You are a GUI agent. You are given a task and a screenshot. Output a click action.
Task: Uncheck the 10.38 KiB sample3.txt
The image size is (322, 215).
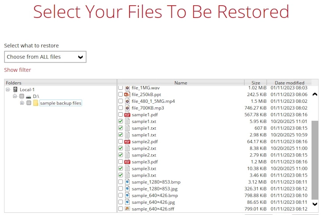pyautogui.click(x=121, y=169)
